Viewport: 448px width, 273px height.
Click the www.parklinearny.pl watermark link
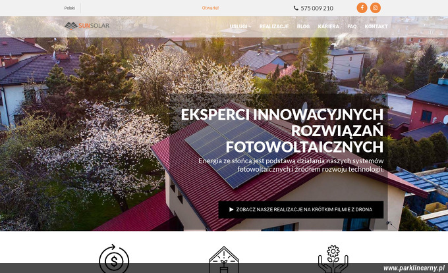pos(414,268)
